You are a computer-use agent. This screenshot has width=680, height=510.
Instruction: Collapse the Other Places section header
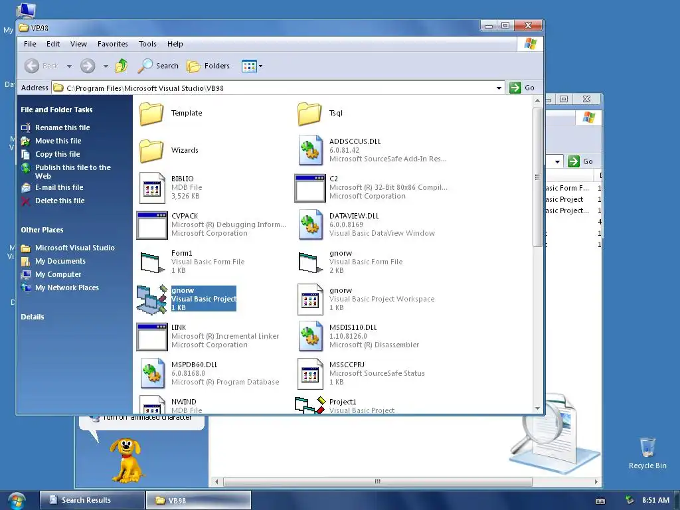click(x=42, y=230)
